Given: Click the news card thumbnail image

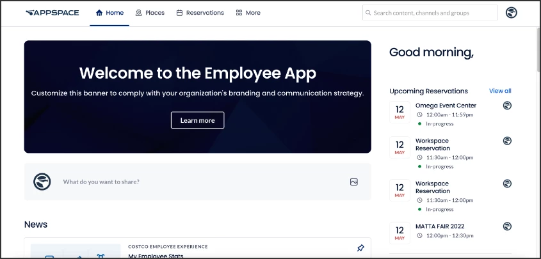Looking at the screenshot, I should 76,251.
